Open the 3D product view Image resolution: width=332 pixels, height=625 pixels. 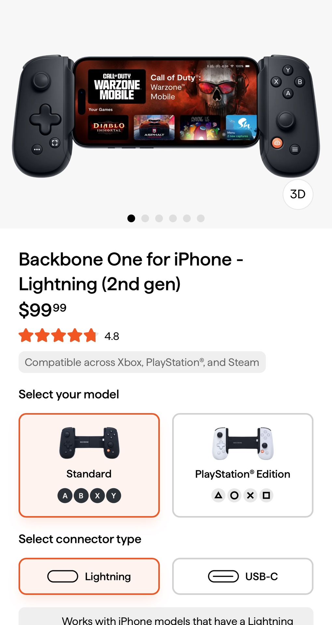click(297, 194)
